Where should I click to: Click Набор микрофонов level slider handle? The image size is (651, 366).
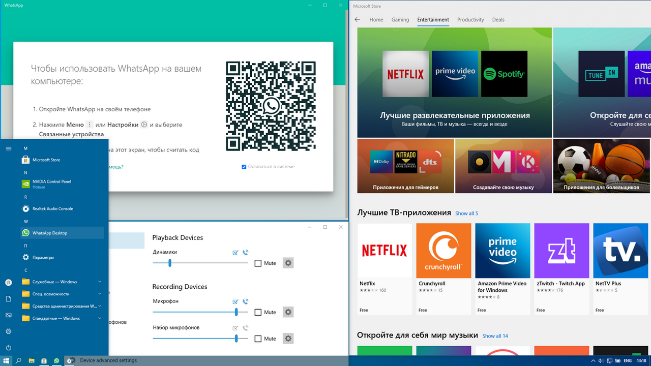[x=236, y=339]
